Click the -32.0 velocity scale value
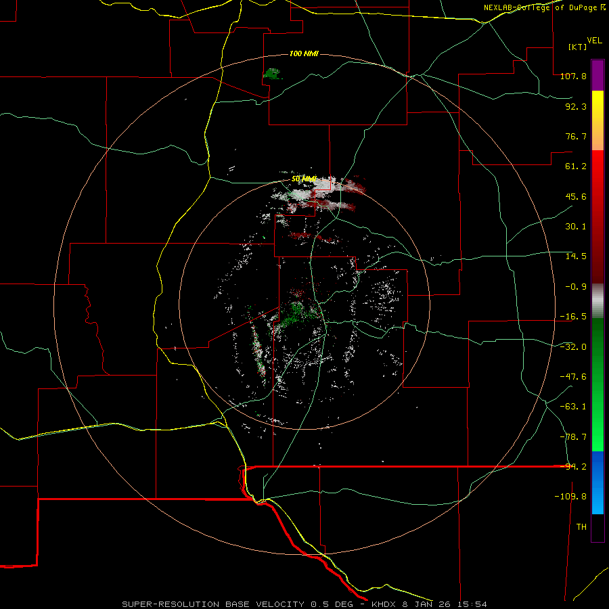The image size is (609, 609). (573, 347)
